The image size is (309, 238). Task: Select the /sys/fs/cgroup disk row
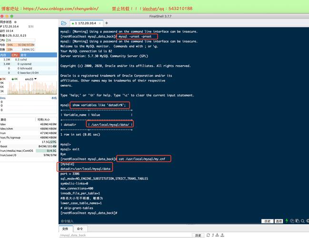(x=29, y=138)
